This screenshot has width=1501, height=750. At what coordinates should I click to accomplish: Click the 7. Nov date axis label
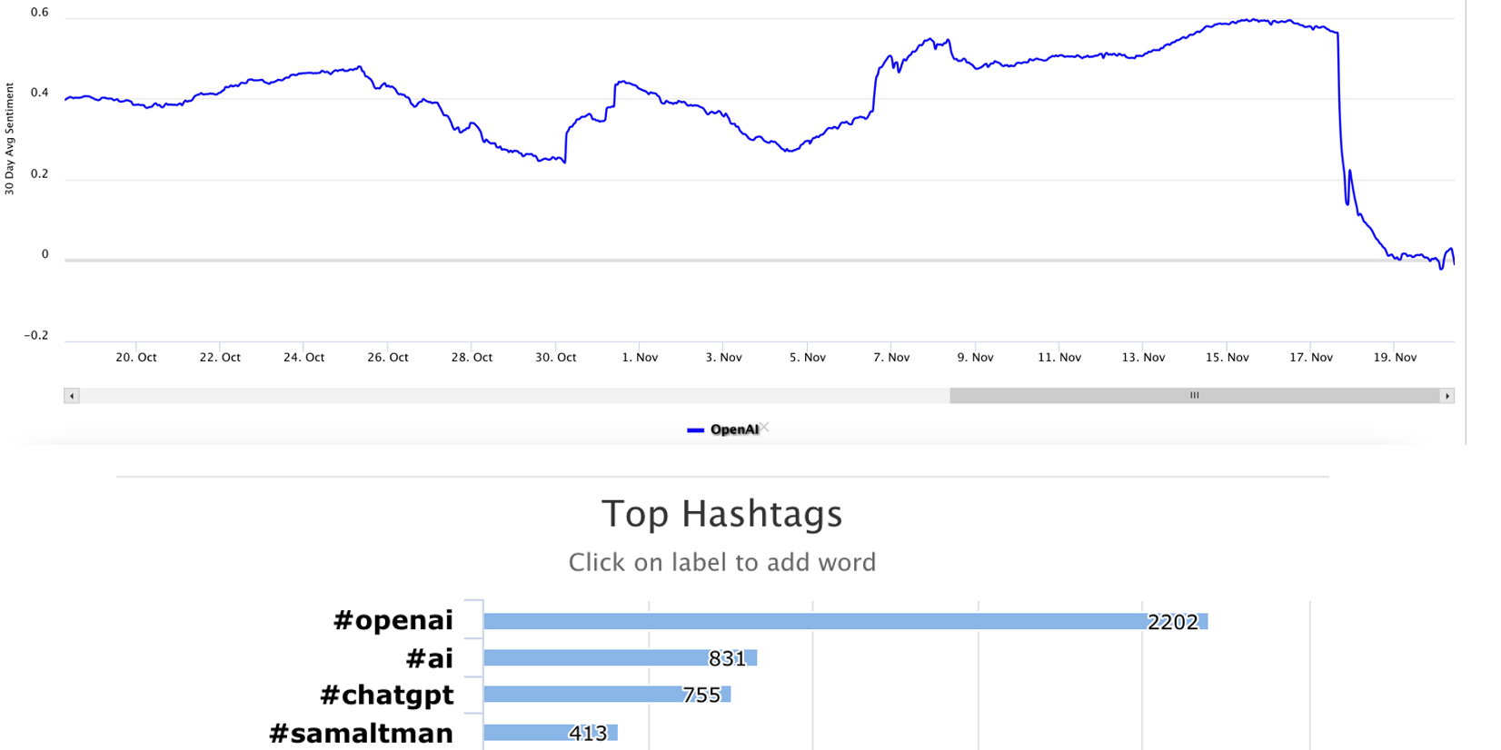891,358
